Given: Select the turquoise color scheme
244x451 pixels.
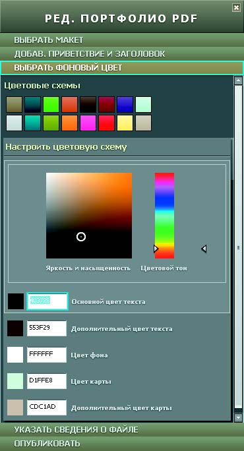Looking at the screenshot, I should [32, 123].
